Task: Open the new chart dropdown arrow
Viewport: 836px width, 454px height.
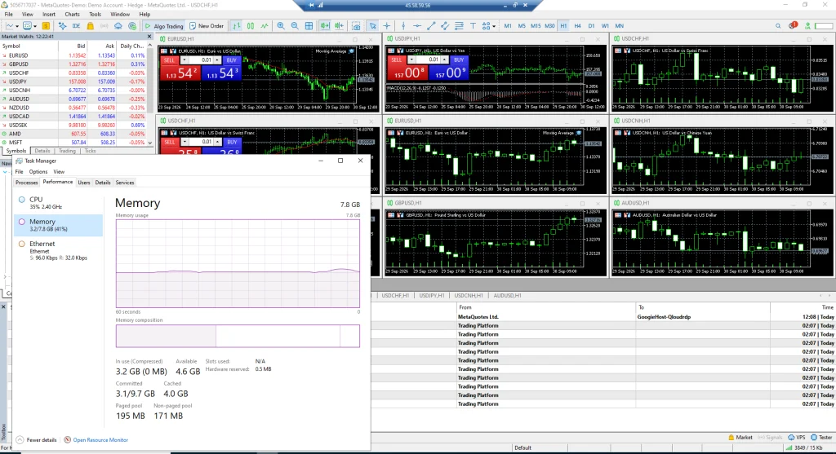Action: [x=17, y=26]
